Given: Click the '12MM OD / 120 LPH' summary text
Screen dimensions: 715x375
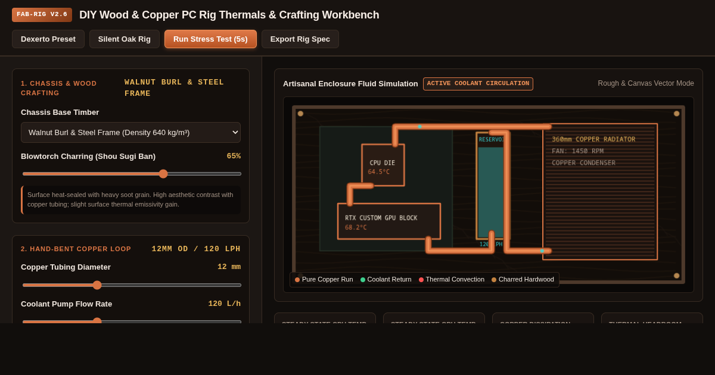Looking at the screenshot, I should click(x=196, y=249).
